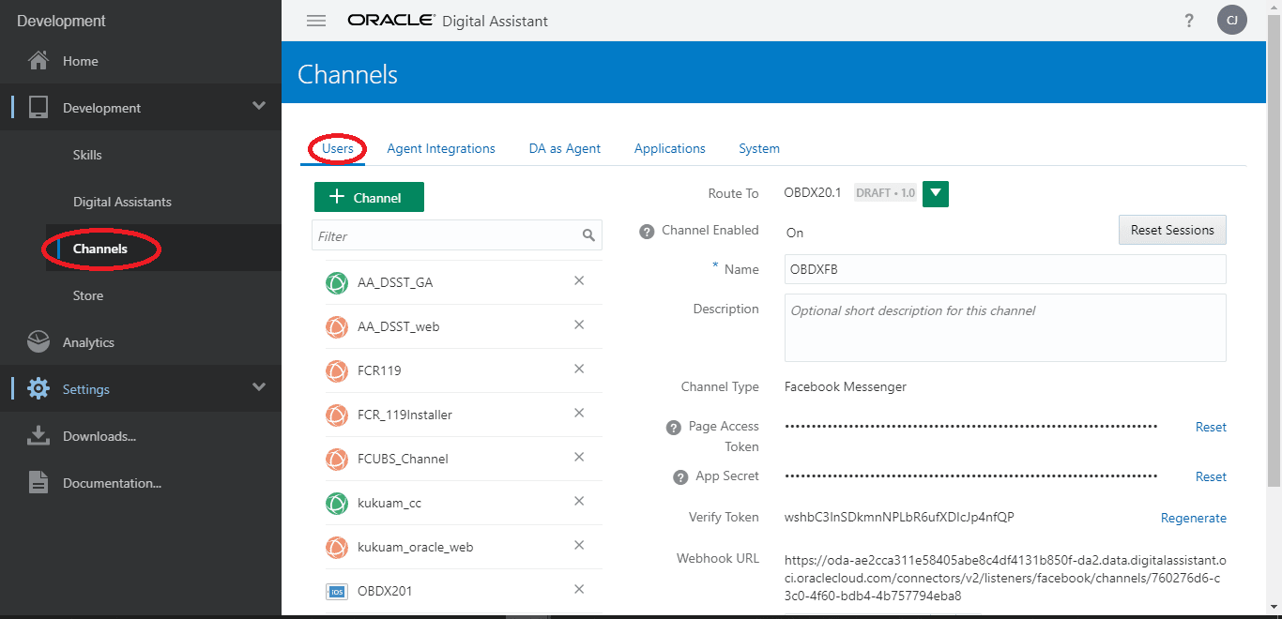Image resolution: width=1282 pixels, height=619 pixels.
Task: Open Store in the sidebar
Action: 88,295
